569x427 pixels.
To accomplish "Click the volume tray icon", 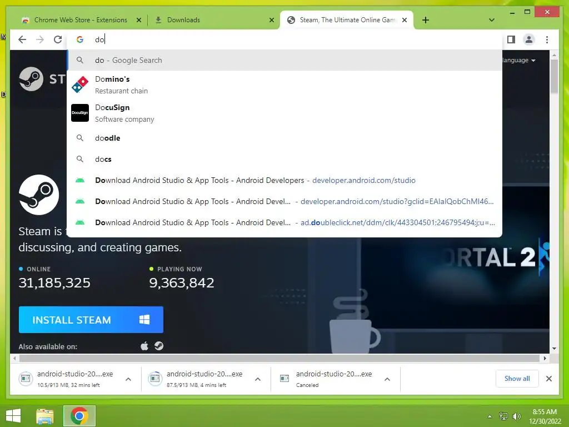I will (516, 416).
